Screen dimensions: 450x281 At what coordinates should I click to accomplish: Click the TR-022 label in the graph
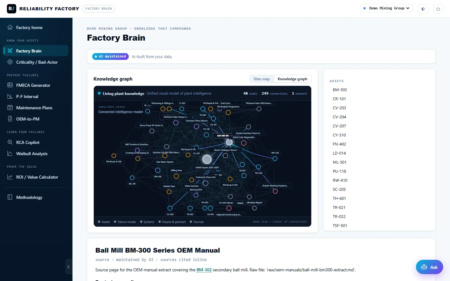tap(190, 214)
